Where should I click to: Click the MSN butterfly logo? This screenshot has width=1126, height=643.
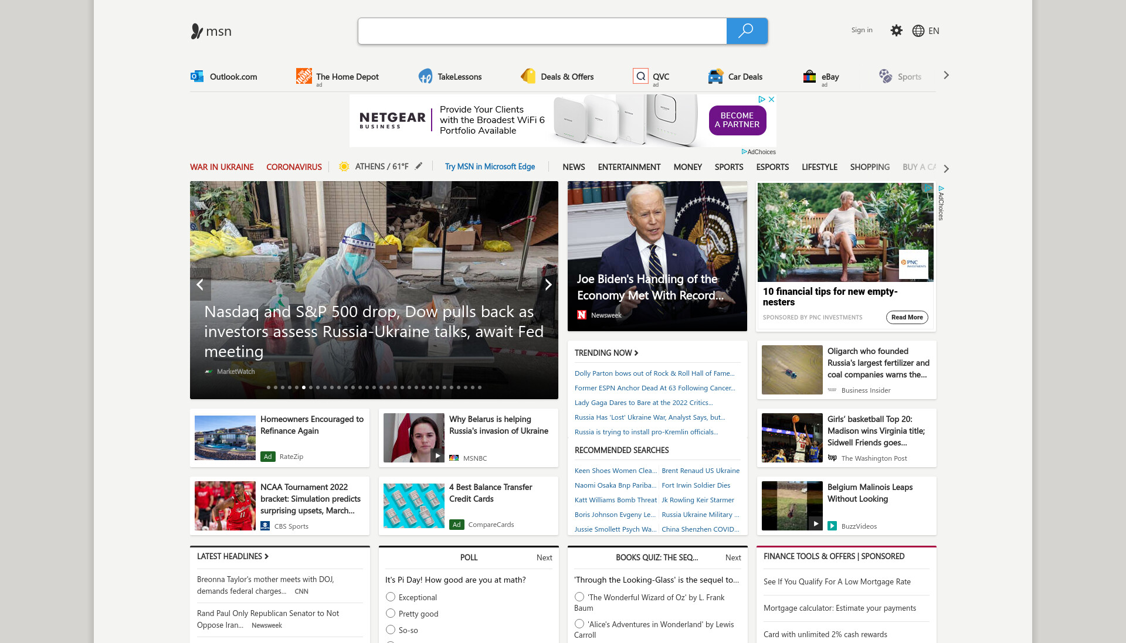pyautogui.click(x=196, y=31)
